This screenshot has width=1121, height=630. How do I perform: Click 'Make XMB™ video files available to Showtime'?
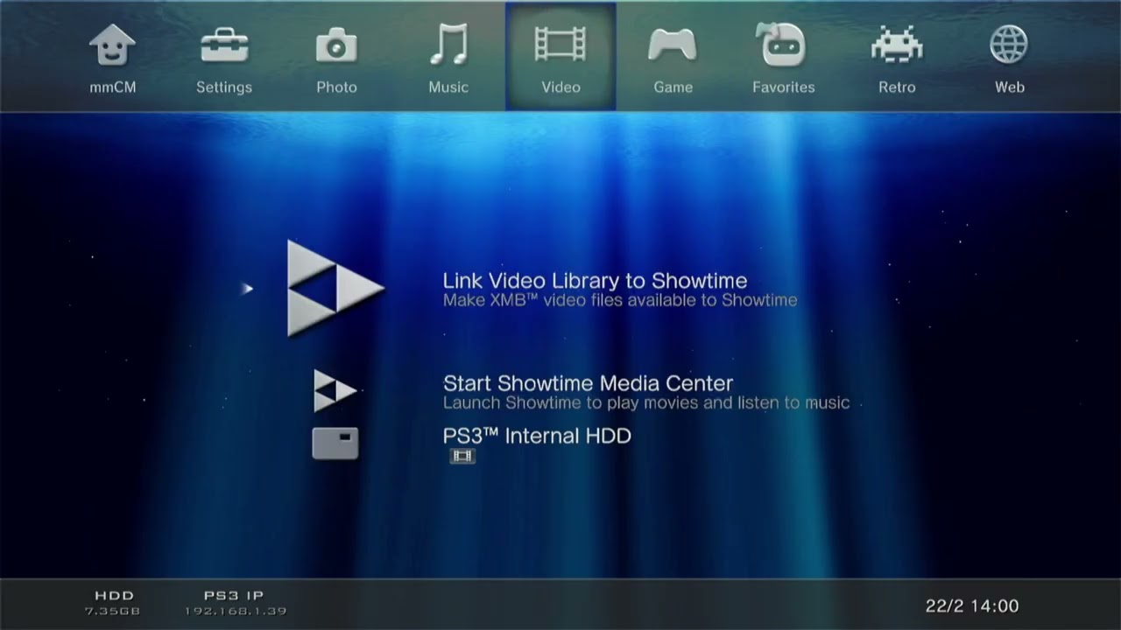click(620, 300)
